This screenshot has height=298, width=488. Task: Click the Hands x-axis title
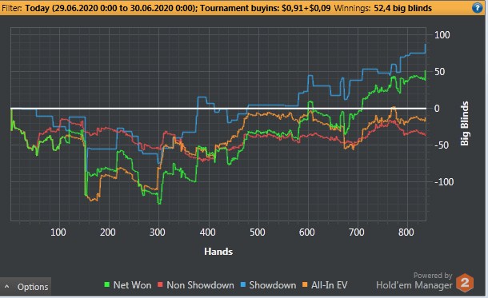(x=218, y=252)
